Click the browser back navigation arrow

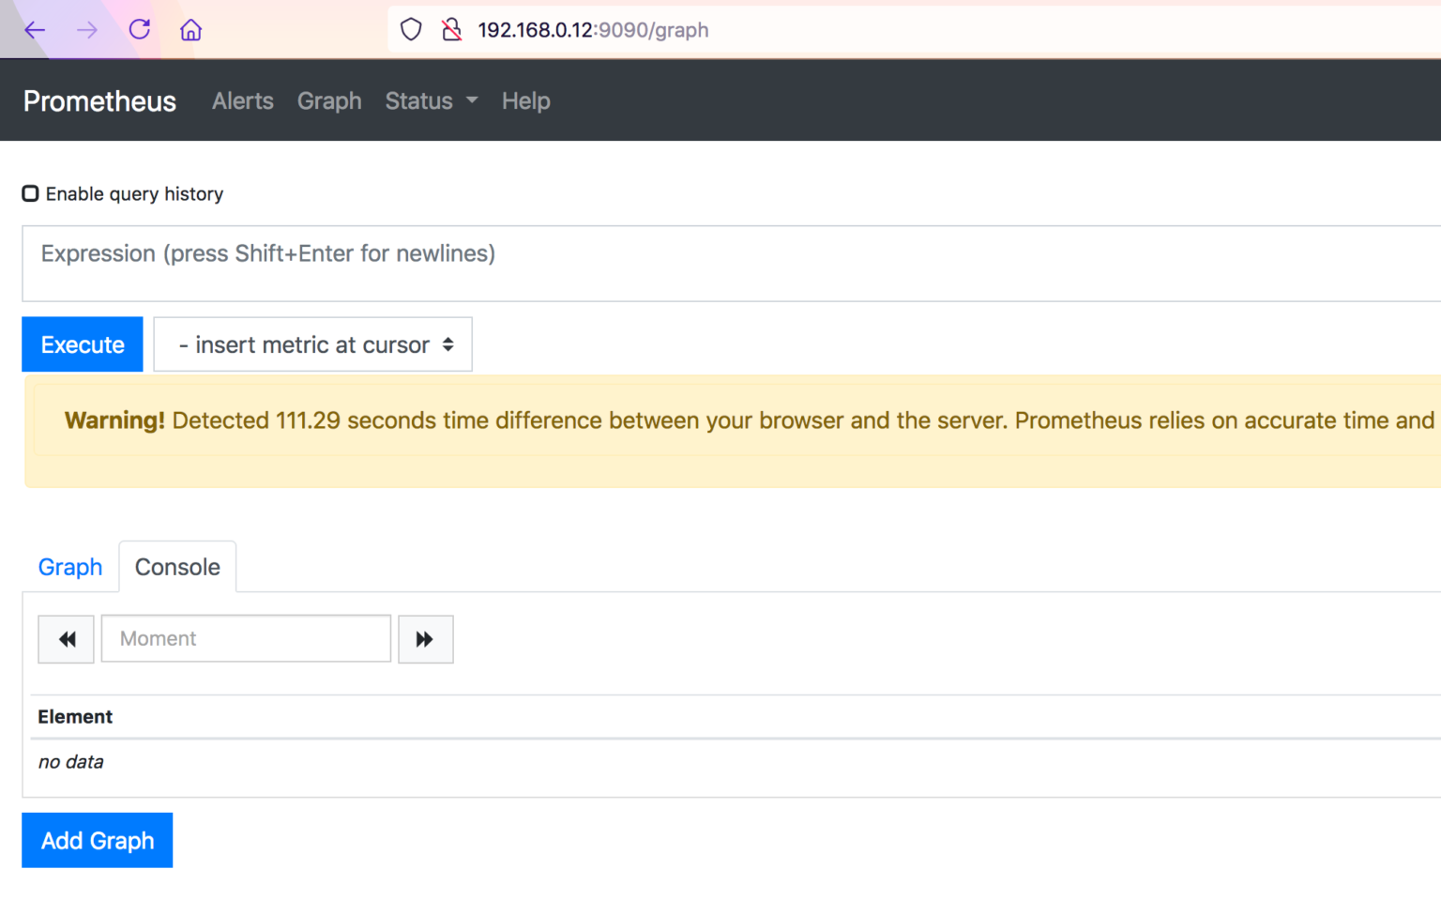[35, 29]
